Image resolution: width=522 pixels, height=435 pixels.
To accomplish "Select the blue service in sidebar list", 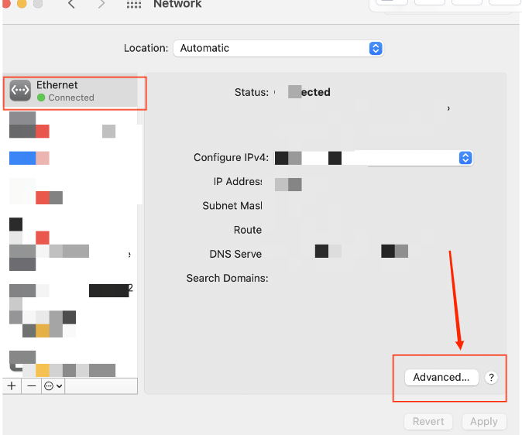I will 23,158.
